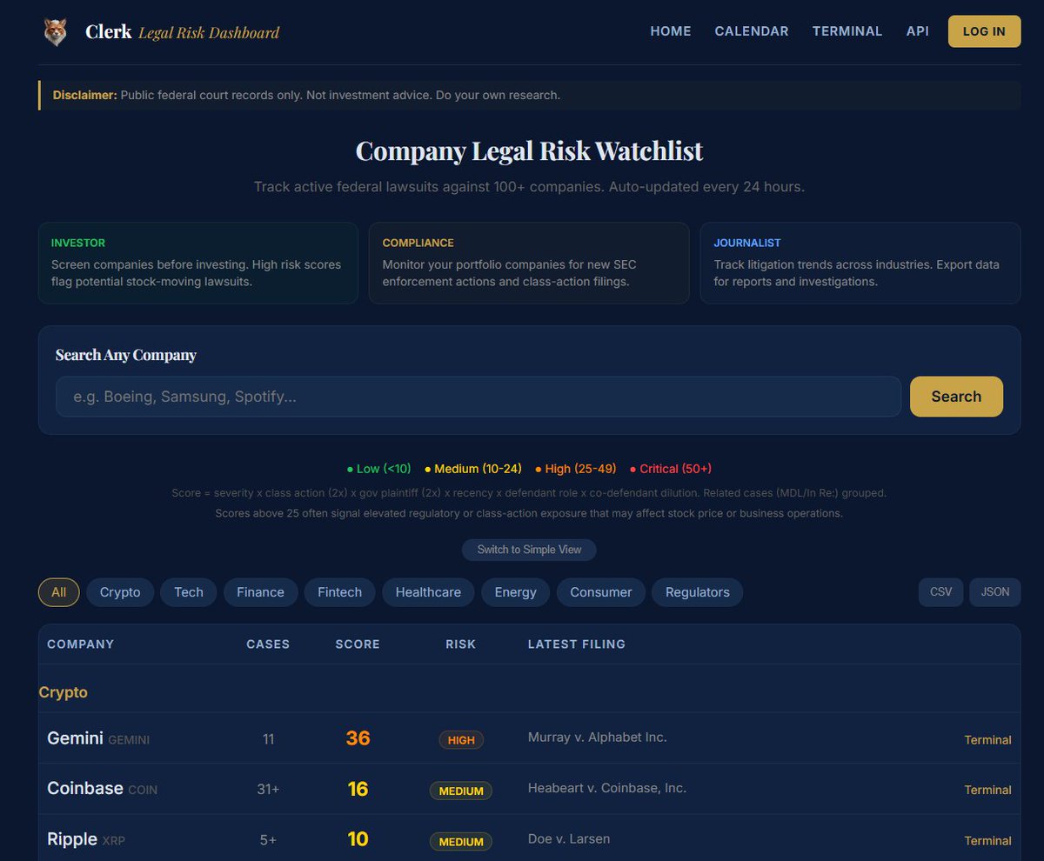Click the MEDIUM risk badge for Coinbase
The width and height of the screenshot is (1044, 861).
461,791
